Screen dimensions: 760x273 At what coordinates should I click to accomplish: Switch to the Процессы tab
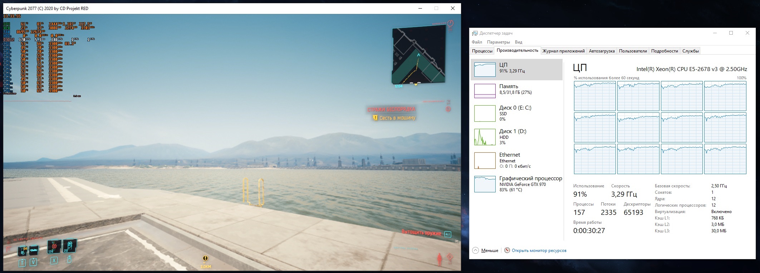(482, 51)
